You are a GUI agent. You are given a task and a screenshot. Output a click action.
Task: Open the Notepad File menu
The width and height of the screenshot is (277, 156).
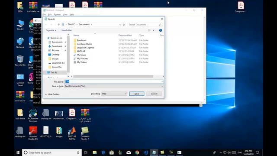[x=44, y=14]
